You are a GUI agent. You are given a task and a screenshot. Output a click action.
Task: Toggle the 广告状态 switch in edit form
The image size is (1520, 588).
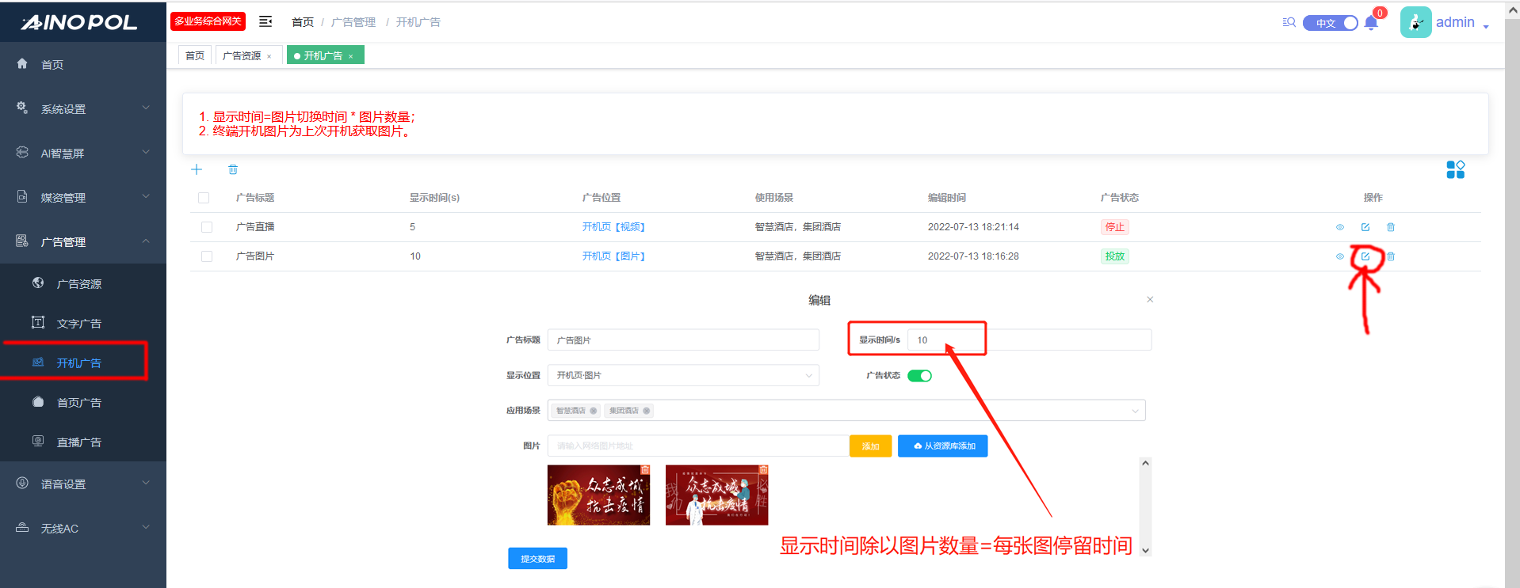point(919,376)
